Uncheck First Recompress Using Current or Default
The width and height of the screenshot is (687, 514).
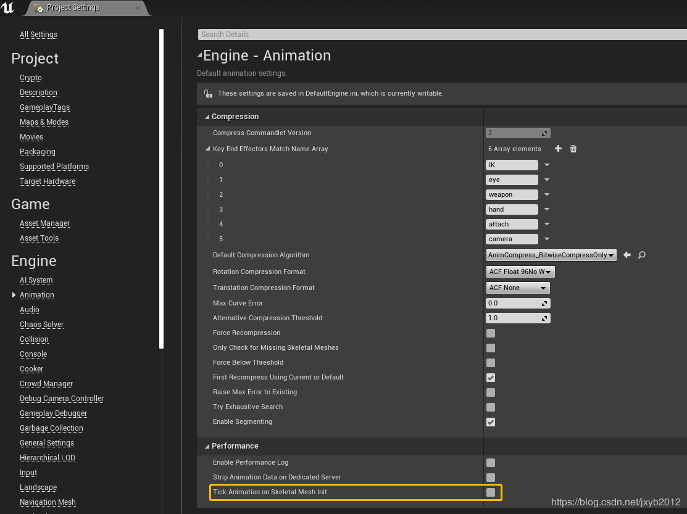(491, 378)
